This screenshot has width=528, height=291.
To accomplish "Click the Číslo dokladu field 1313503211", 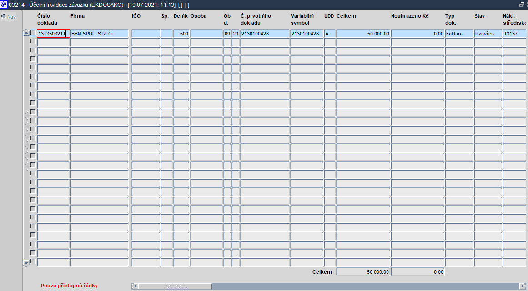I will 53,34.
